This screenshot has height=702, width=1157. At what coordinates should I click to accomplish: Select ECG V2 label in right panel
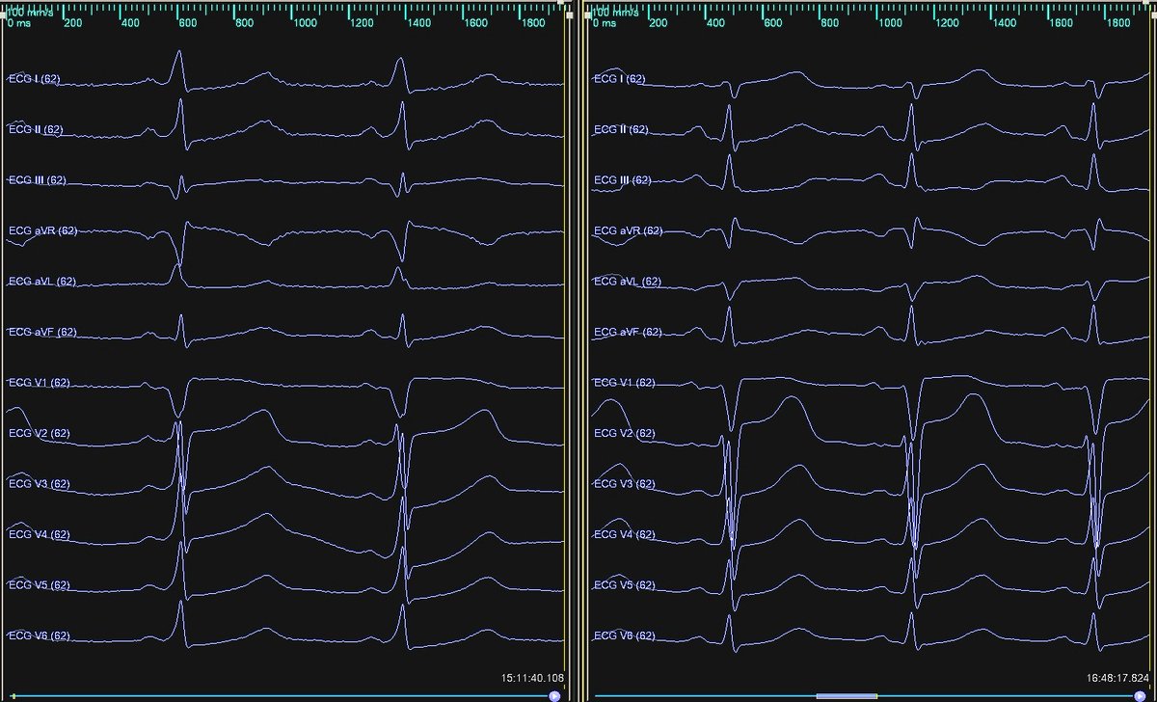coord(625,433)
